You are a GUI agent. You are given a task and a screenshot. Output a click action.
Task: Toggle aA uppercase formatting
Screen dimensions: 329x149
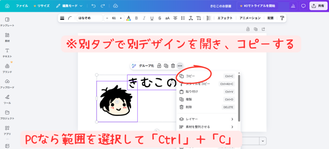click(x=167, y=18)
